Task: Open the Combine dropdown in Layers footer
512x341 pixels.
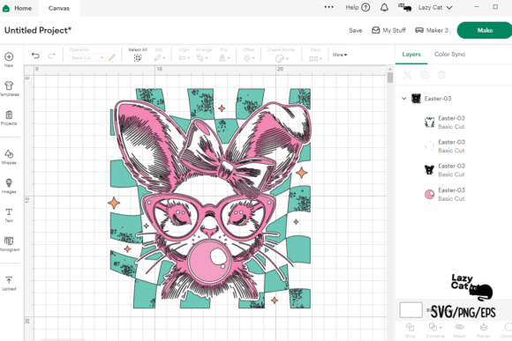Action: click(435, 330)
